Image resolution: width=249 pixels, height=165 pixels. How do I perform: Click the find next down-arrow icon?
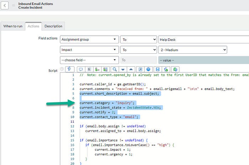tap(123, 69)
